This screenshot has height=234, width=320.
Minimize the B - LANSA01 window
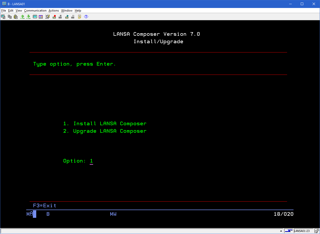point(290,4)
